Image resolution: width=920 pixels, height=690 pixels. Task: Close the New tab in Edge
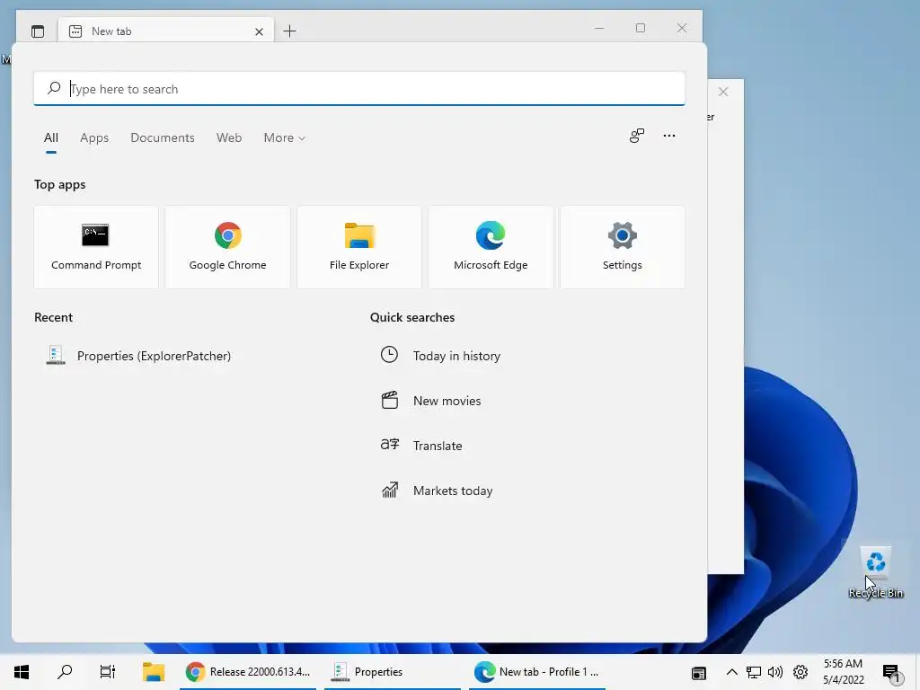pyautogui.click(x=259, y=31)
